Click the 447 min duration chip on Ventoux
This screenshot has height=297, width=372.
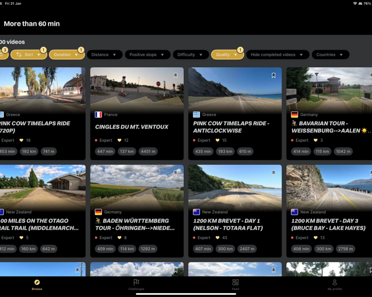point(105,151)
